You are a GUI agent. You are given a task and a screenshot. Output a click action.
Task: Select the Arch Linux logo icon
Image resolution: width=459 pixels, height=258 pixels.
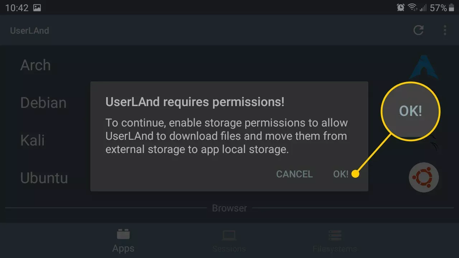423,67
